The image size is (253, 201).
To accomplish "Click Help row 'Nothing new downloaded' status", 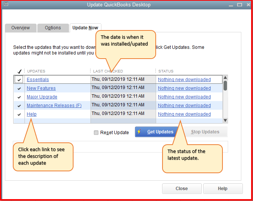I will [184, 114].
